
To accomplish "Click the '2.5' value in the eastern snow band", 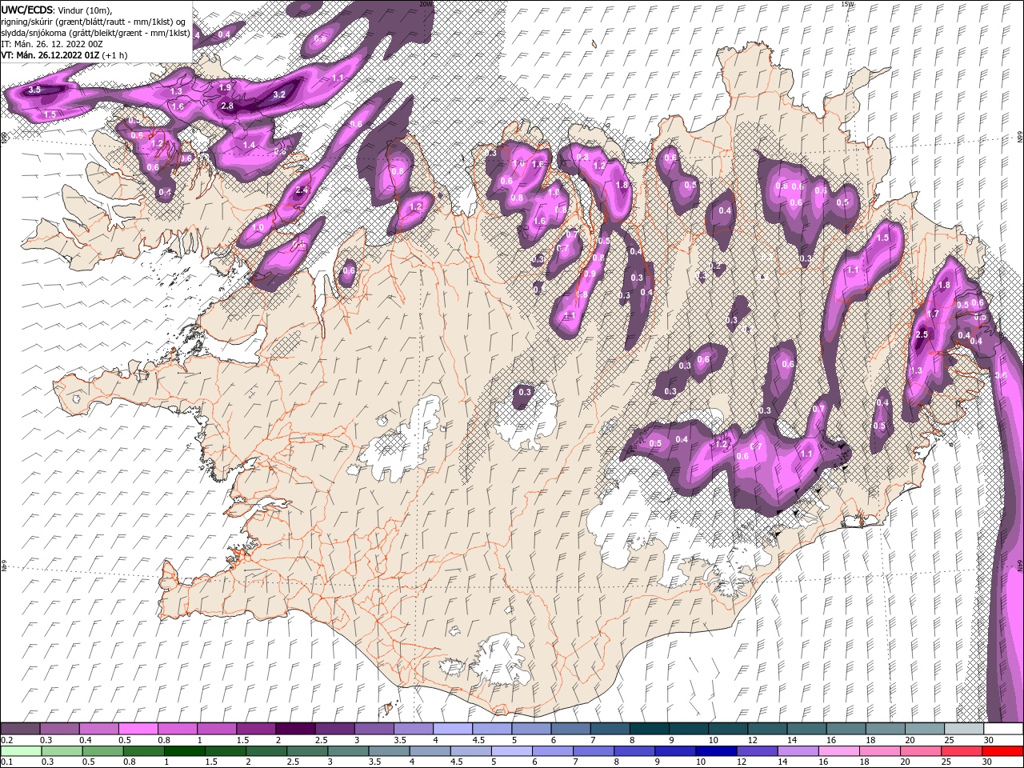I will (922, 334).
